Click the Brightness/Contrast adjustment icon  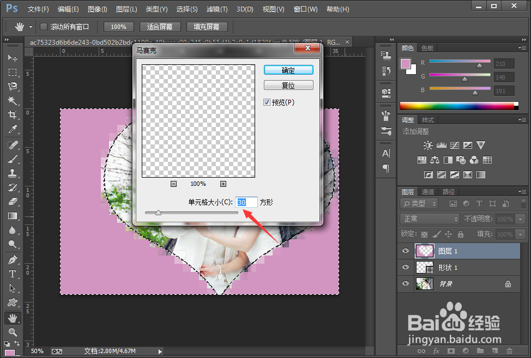click(x=428, y=145)
